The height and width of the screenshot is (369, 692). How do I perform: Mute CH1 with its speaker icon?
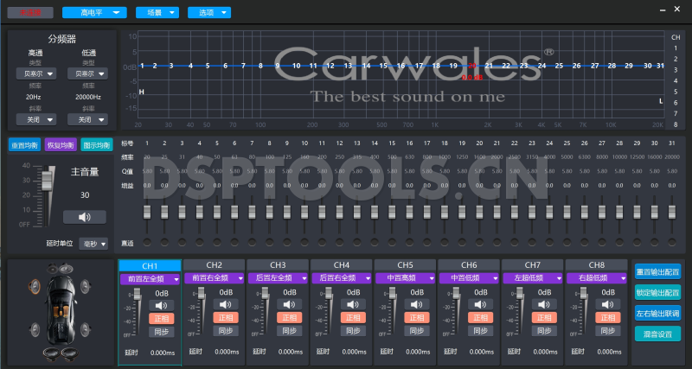161,304
